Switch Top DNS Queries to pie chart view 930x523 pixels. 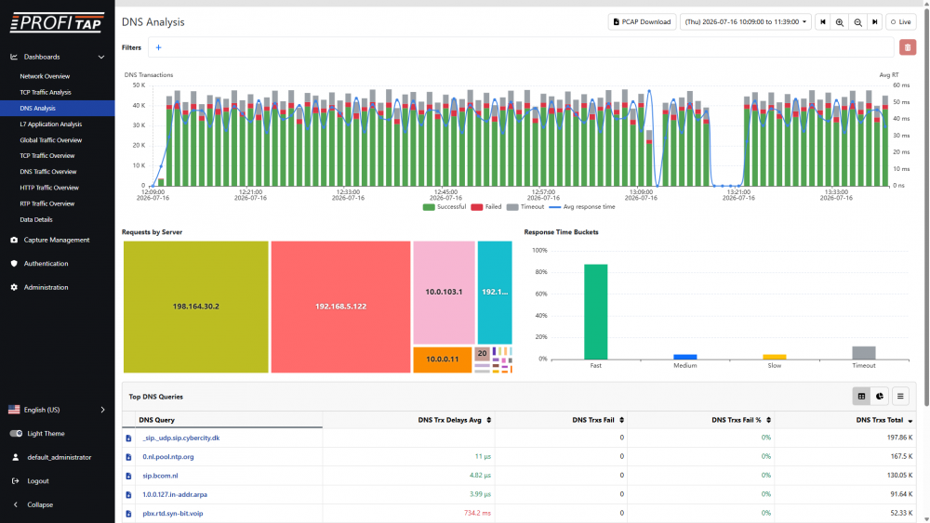click(880, 397)
